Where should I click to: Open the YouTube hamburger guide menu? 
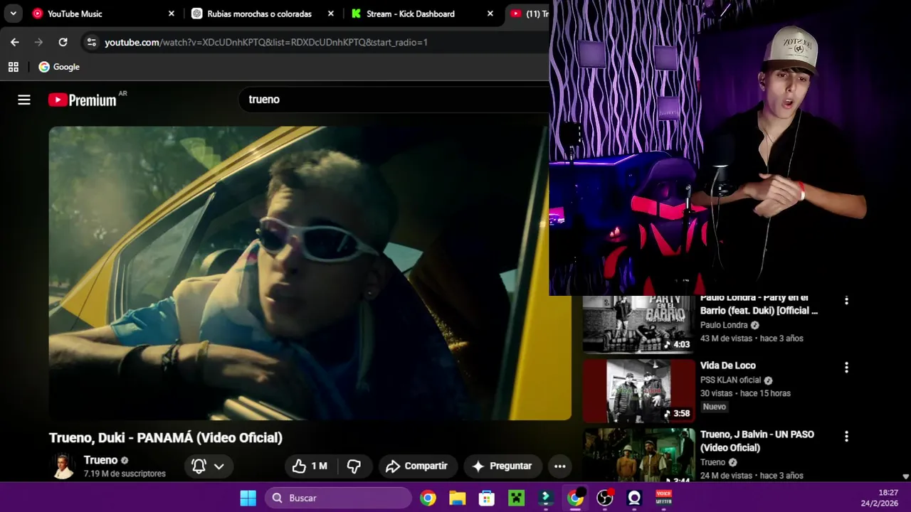coord(24,100)
